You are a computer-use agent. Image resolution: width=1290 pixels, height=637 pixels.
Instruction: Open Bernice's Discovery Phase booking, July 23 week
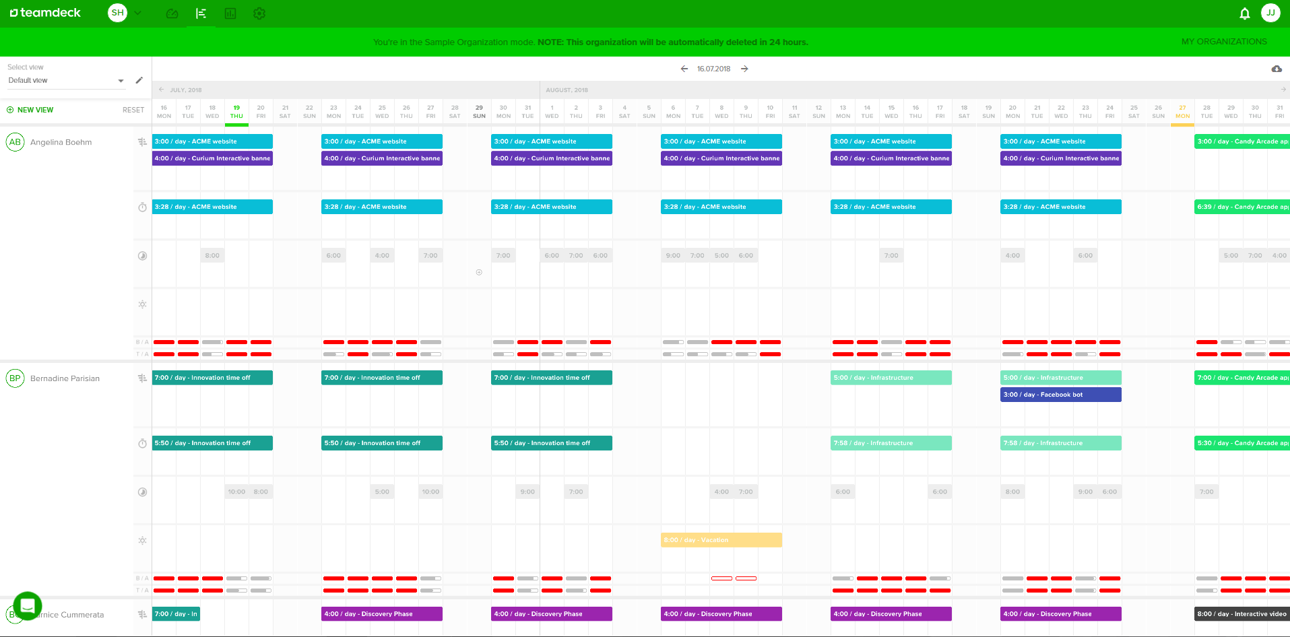coord(382,614)
